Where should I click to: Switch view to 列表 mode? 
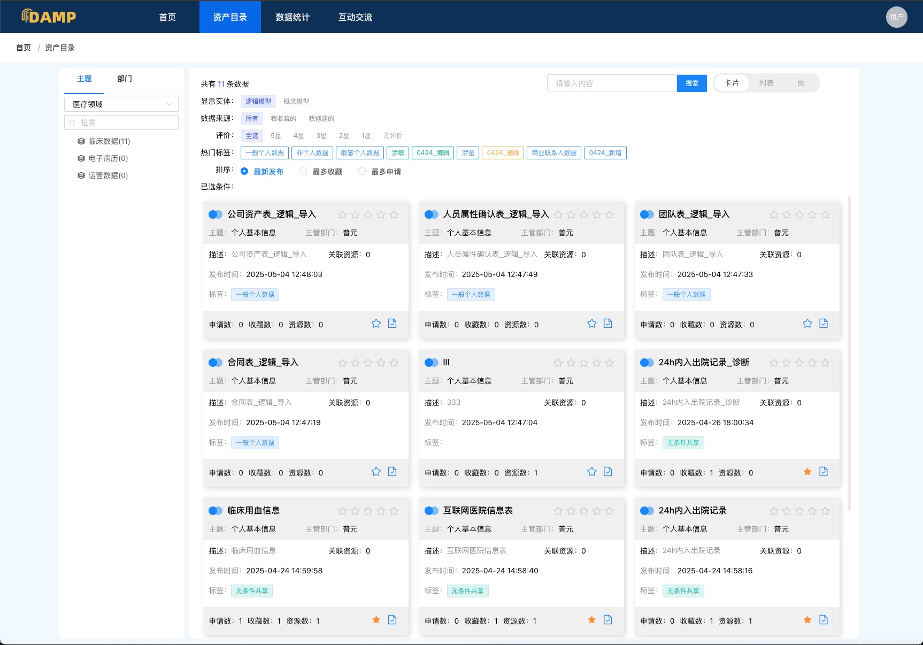(766, 82)
